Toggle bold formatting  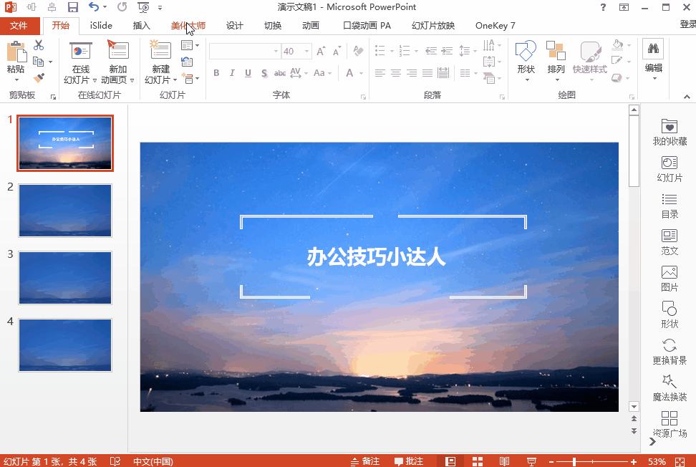216,73
